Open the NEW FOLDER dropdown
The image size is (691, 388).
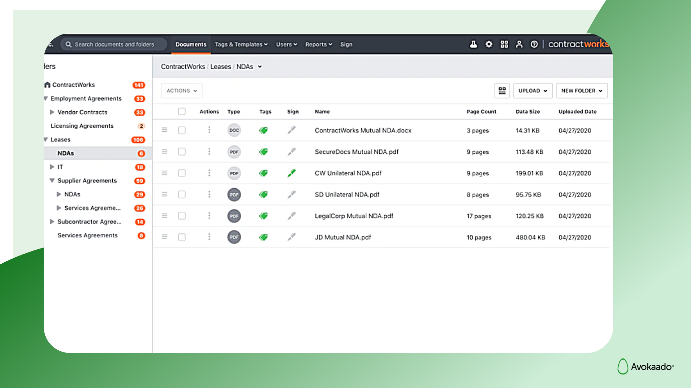[x=582, y=91]
